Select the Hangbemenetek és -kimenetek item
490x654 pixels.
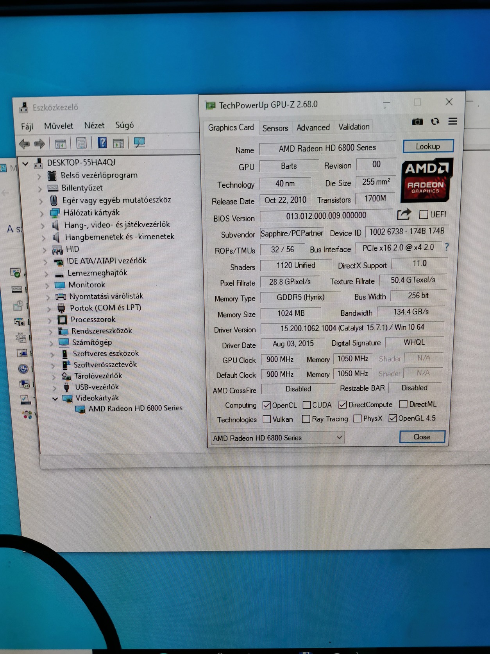point(120,237)
